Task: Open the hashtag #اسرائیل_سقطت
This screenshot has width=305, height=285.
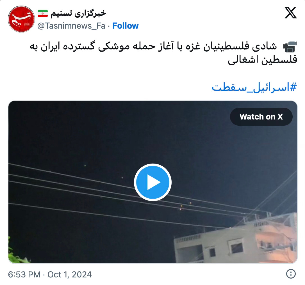Action: 254,87
